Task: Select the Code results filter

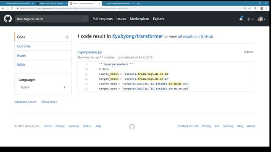Action: click(43, 37)
